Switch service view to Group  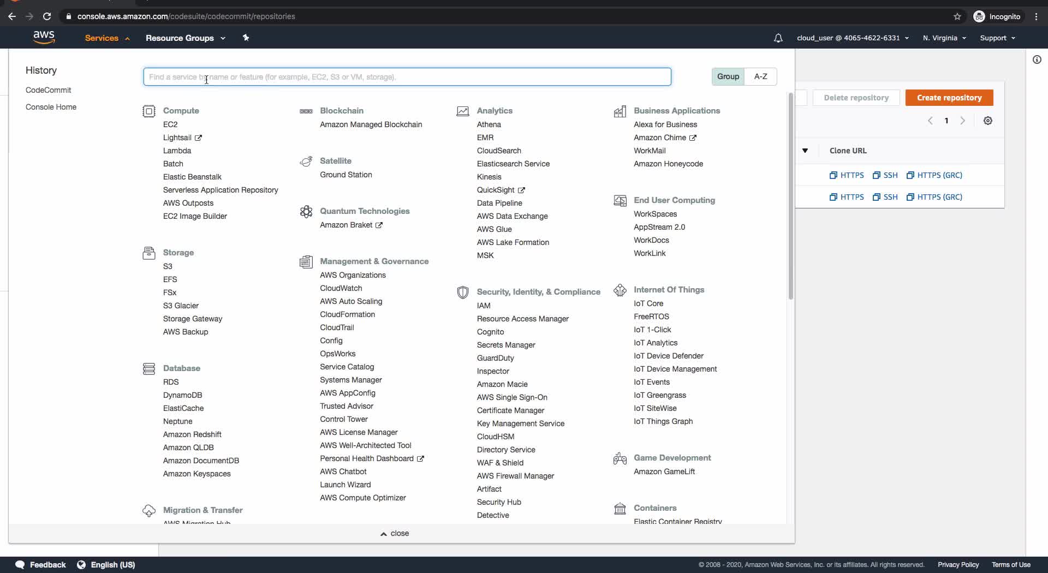pos(728,76)
